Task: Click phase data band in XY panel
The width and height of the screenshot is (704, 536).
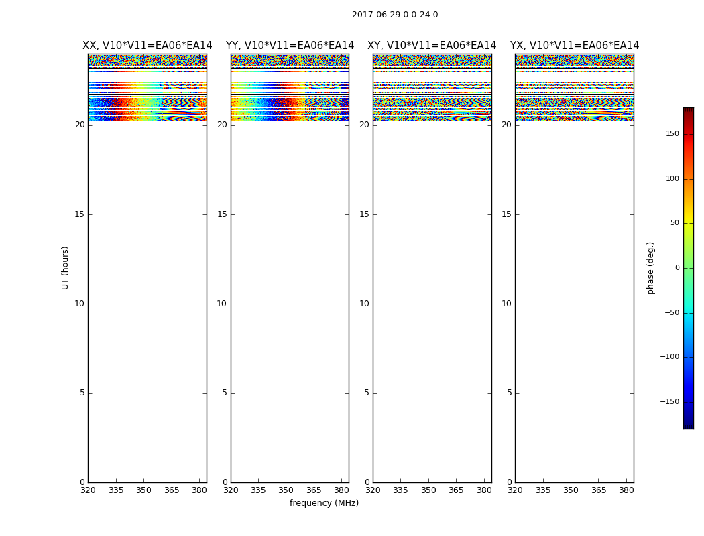Action: click(432, 100)
